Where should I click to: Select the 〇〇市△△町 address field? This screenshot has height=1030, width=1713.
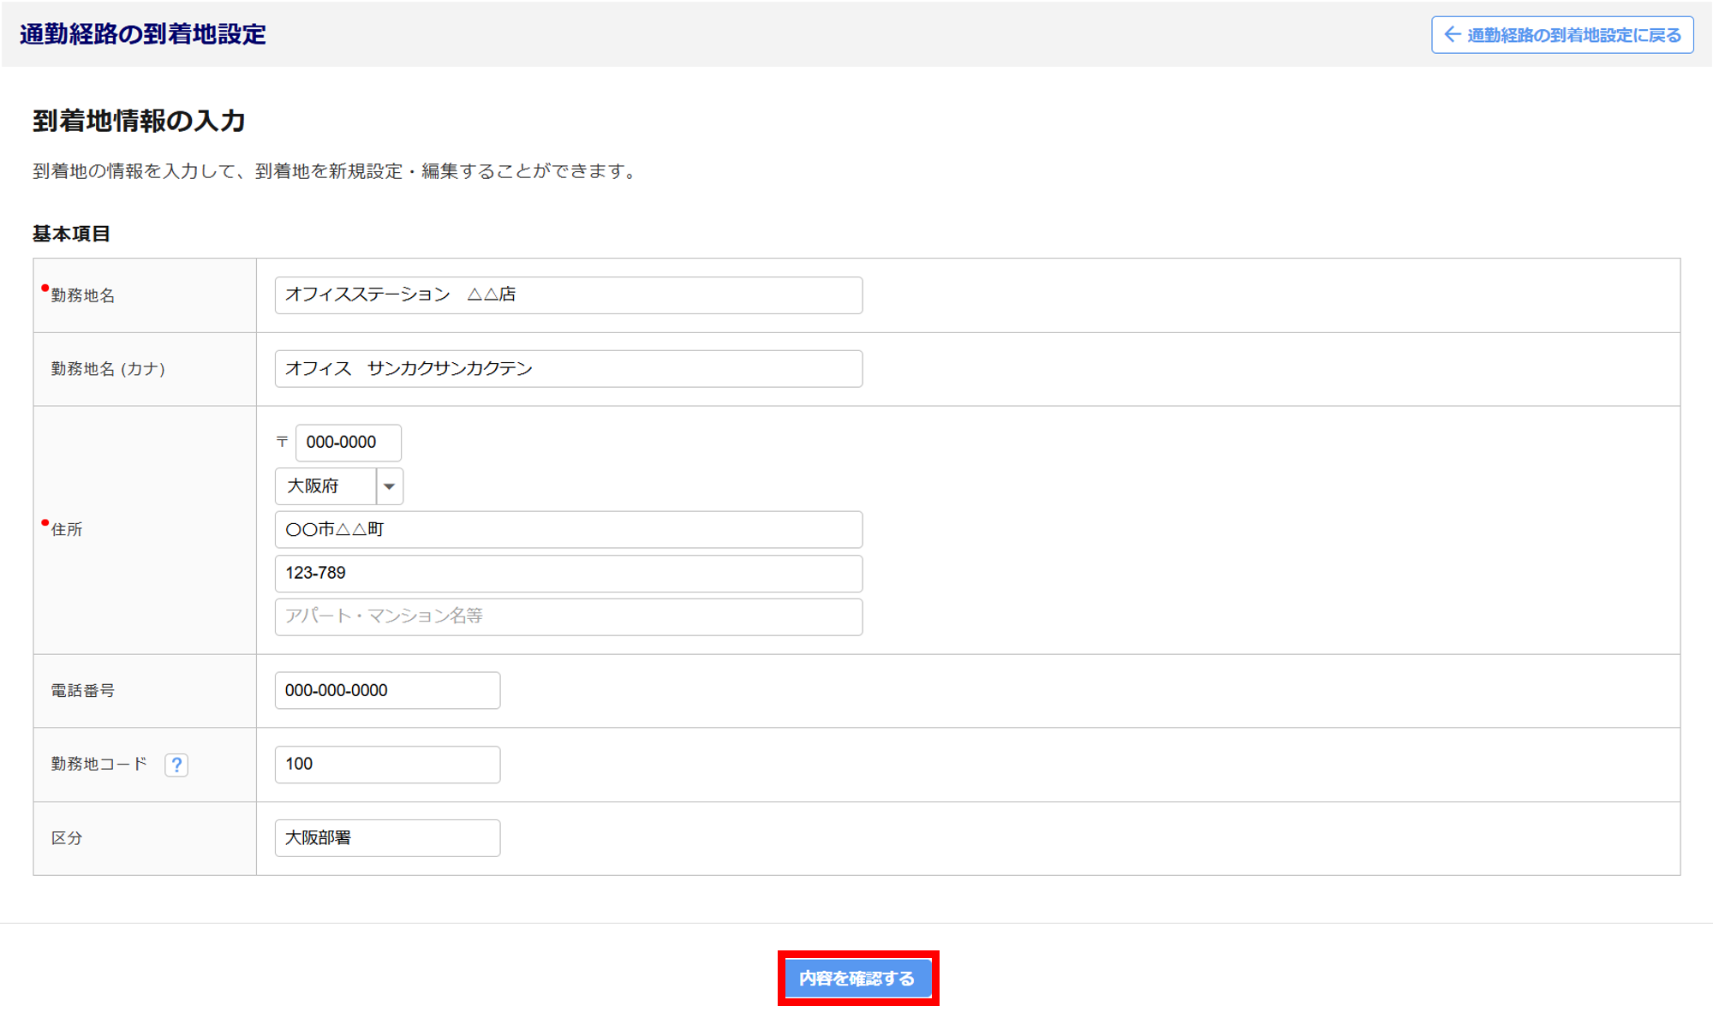(x=568, y=530)
